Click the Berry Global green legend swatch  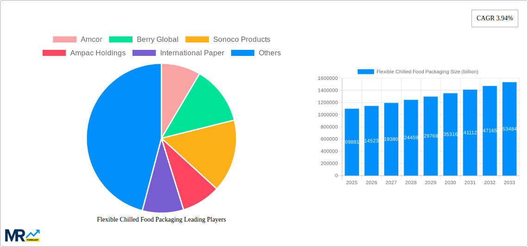[120, 40]
